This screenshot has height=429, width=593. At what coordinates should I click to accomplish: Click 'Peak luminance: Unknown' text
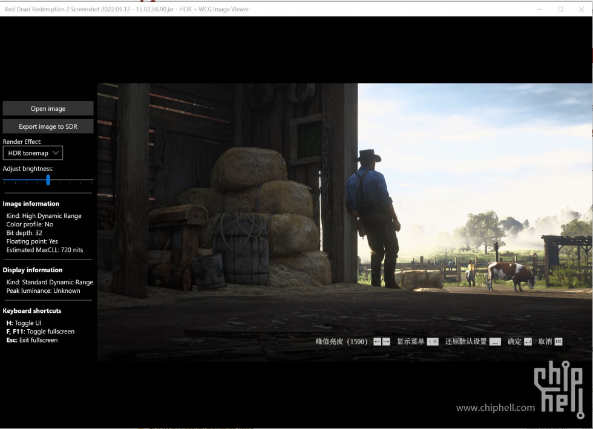pos(43,290)
